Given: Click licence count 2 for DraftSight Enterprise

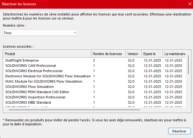Looking at the screenshot, I should (94, 60).
